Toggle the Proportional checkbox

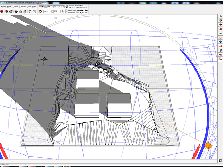pos(66,13)
